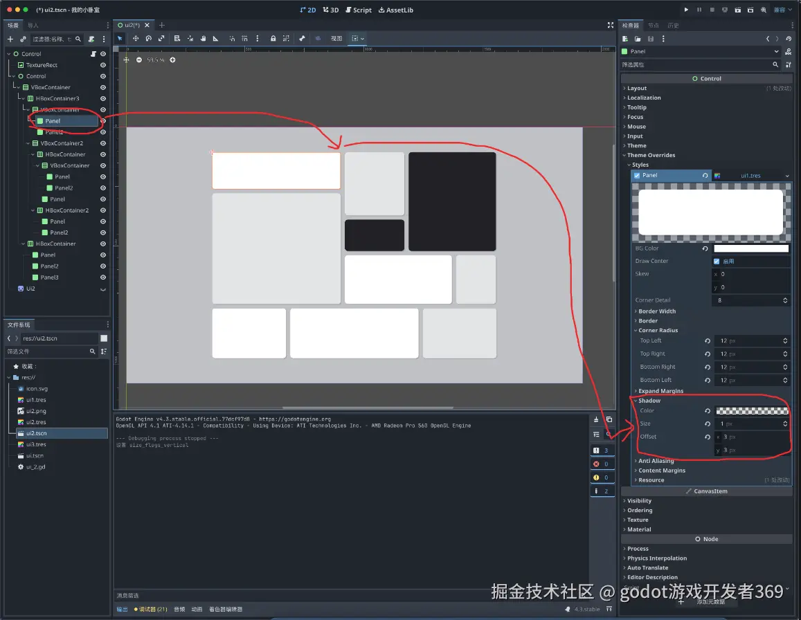Add a new node with plus icon
Image resolution: width=801 pixels, height=620 pixels.
click(x=10, y=39)
